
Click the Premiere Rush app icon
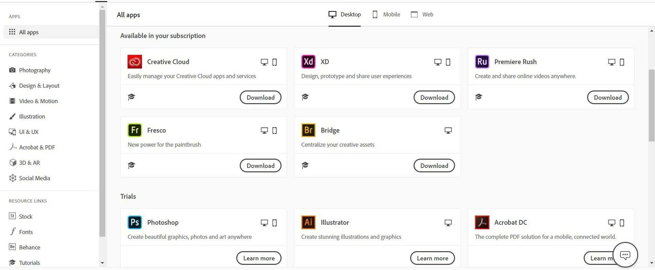482,62
